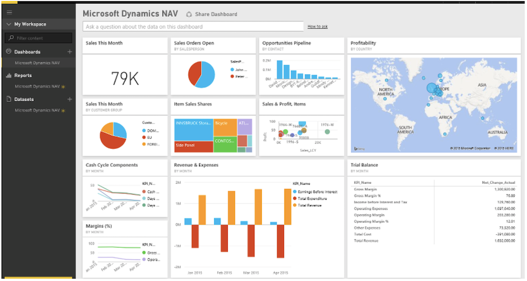This screenshot has width=527, height=281.
Task: Click Opera legend purple marker in Margins
Action: (144, 259)
